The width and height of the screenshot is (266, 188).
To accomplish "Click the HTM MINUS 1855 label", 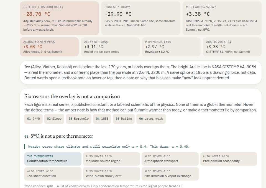I will coord(158,42).
